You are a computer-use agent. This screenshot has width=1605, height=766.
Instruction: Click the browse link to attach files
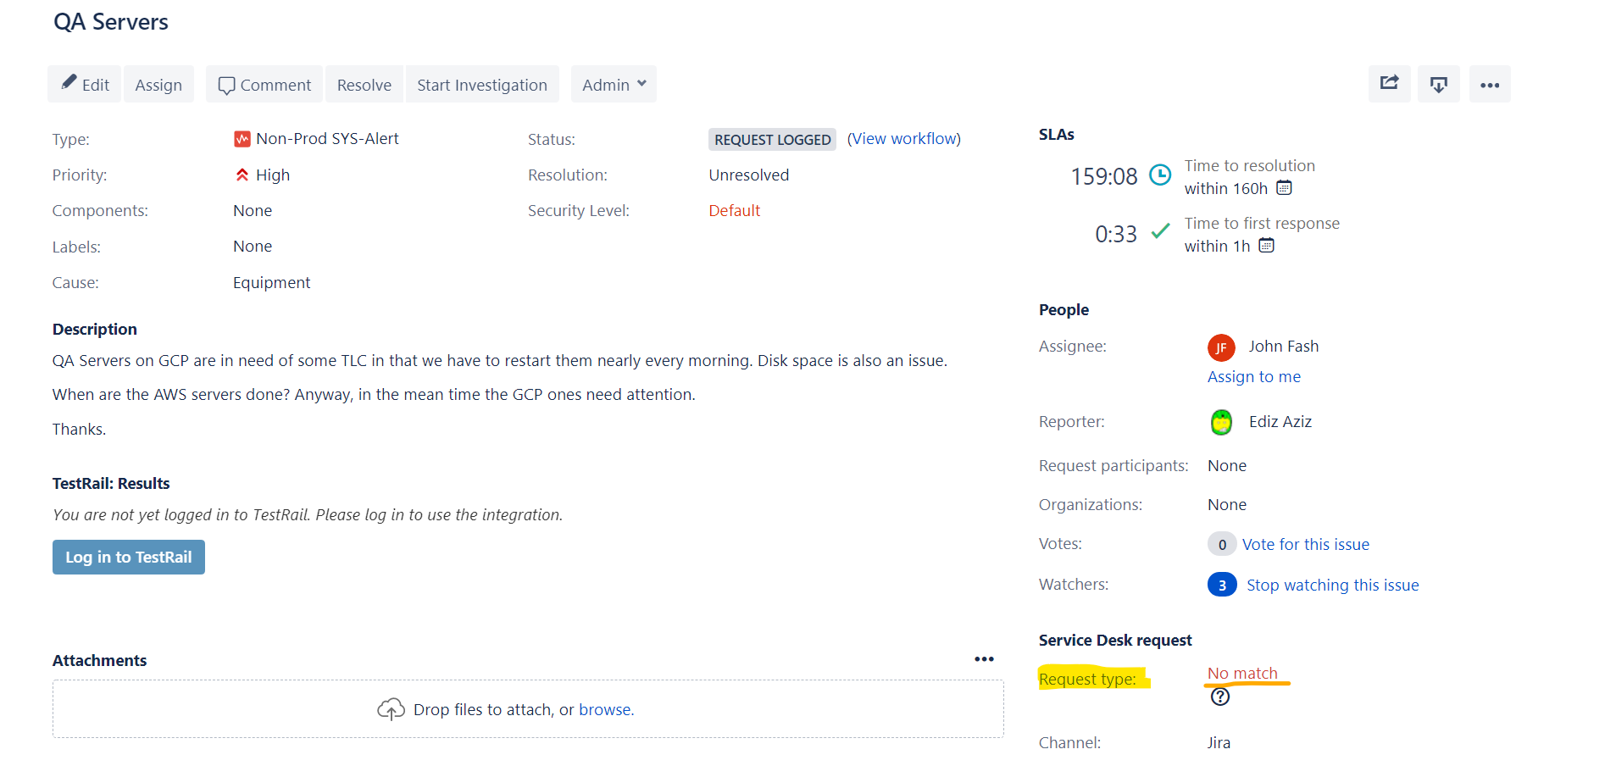(605, 709)
